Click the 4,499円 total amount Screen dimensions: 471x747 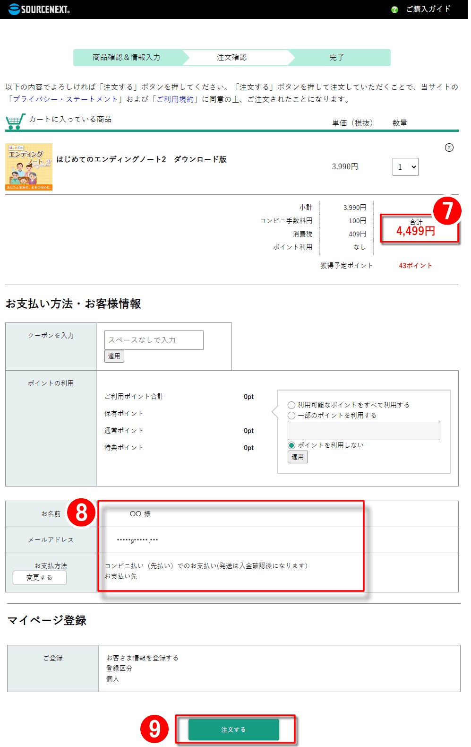point(416,231)
